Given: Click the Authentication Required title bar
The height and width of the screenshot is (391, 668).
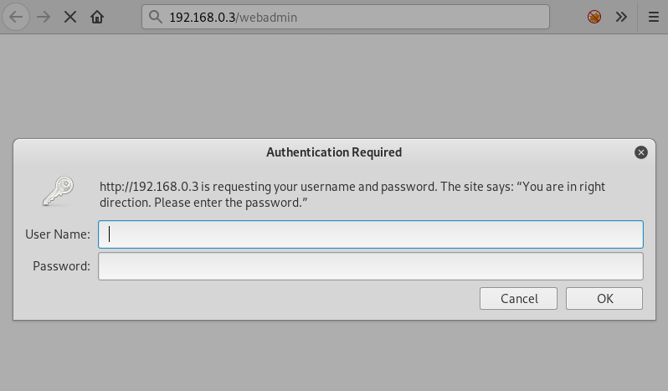Looking at the screenshot, I should pos(333,152).
